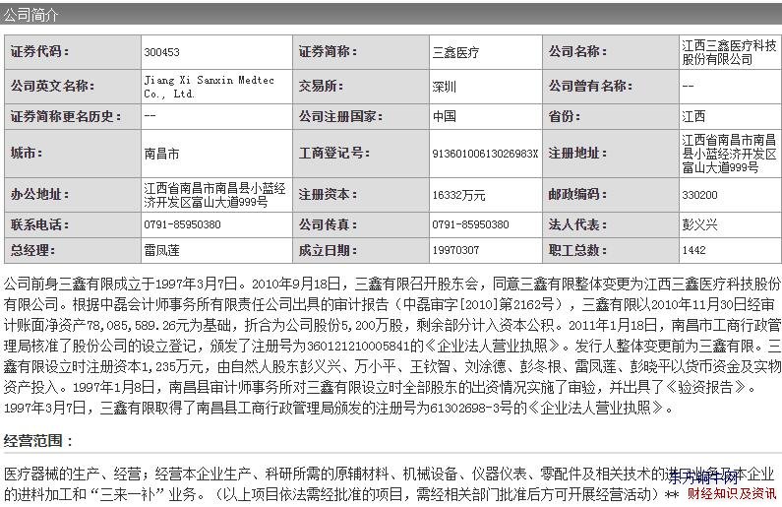Click the 公司名称 label
The image size is (782, 507).
578,51
